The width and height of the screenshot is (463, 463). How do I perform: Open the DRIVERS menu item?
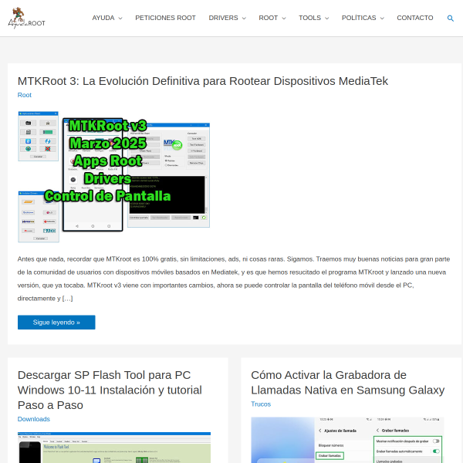[223, 18]
